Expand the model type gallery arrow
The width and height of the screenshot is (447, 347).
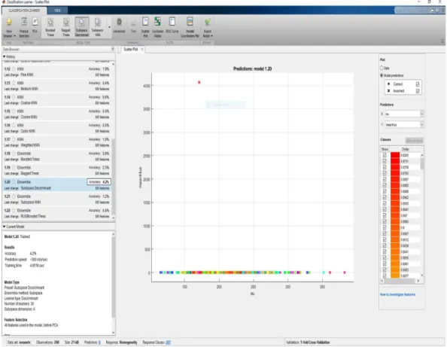109,27
